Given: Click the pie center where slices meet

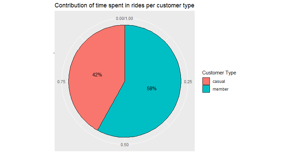Looking at the screenshot, I should point(125,81).
